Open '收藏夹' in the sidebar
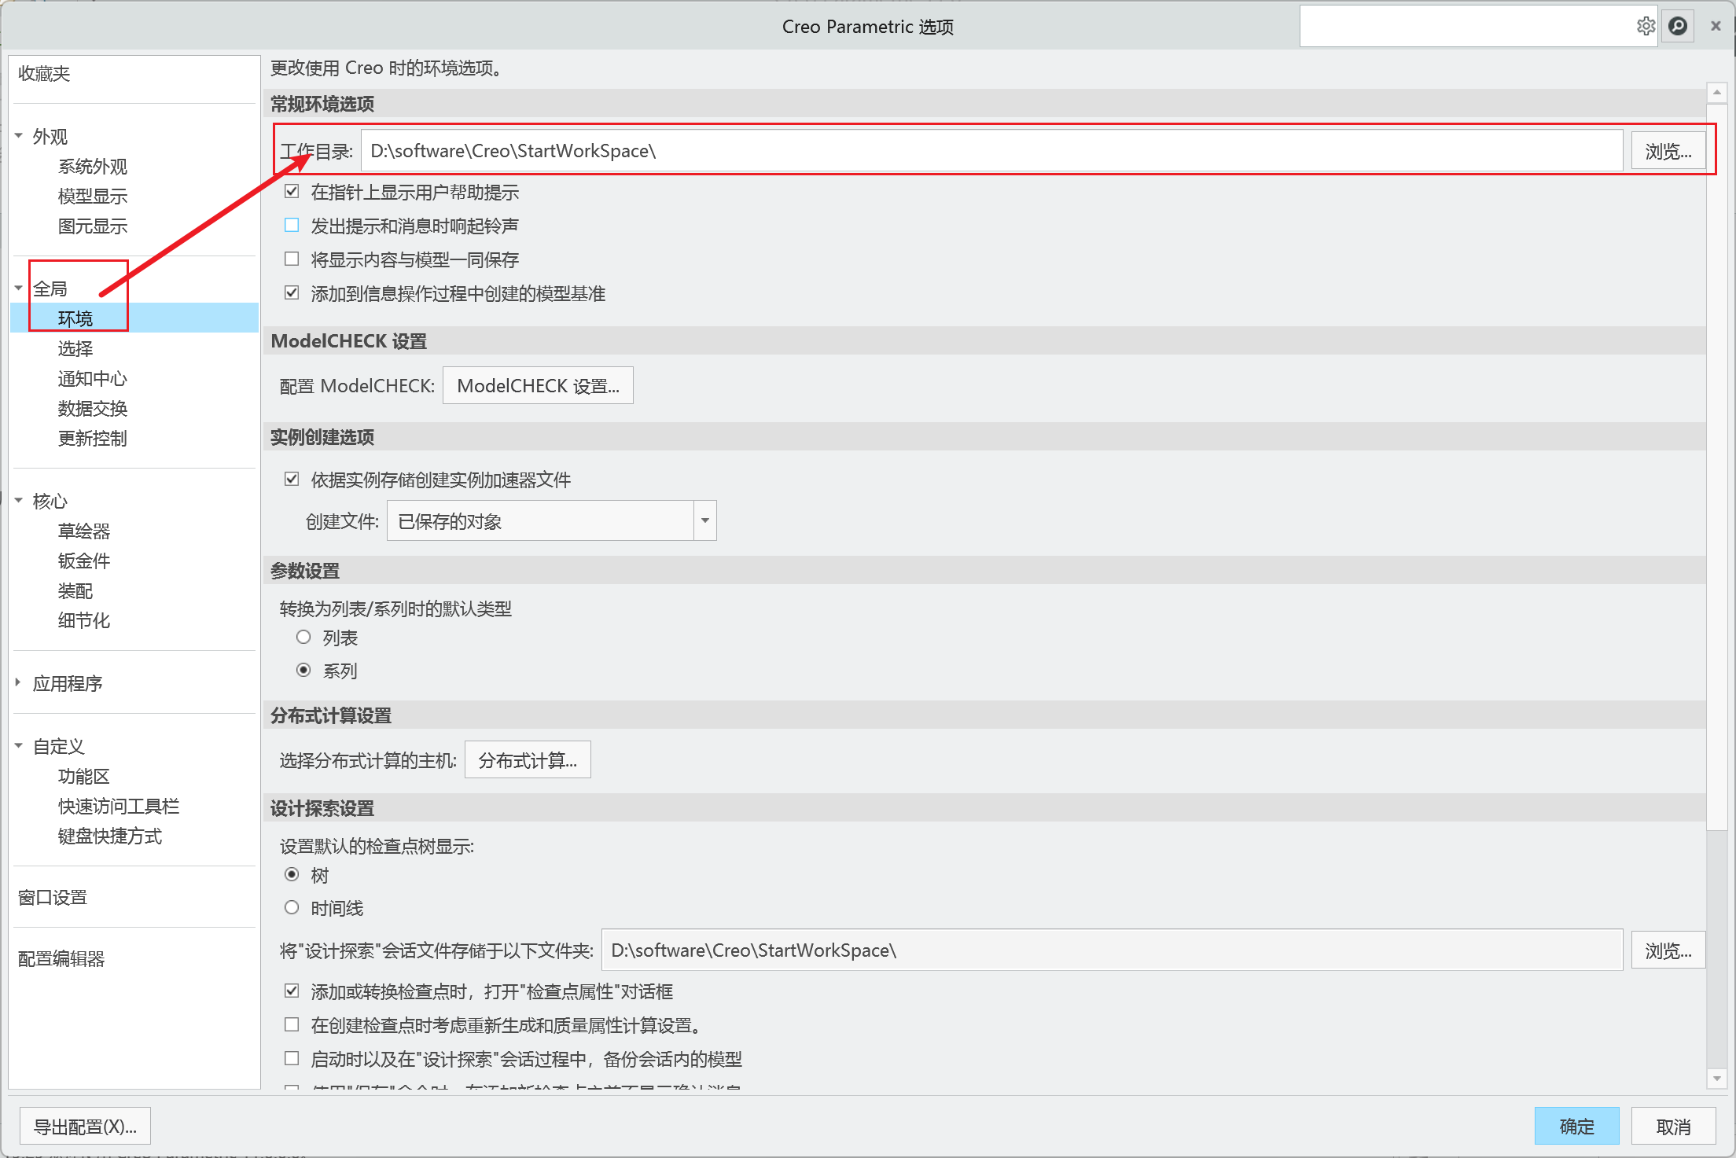Image resolution: width=1736 pixels, height=1158 pixels. point(44,74)
